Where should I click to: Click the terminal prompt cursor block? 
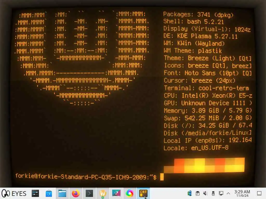coord(162,177)
